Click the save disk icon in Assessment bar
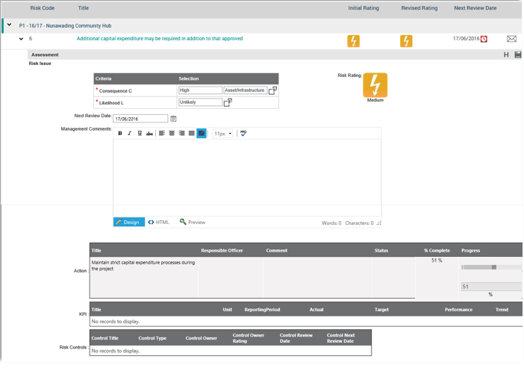 [518, 54]
